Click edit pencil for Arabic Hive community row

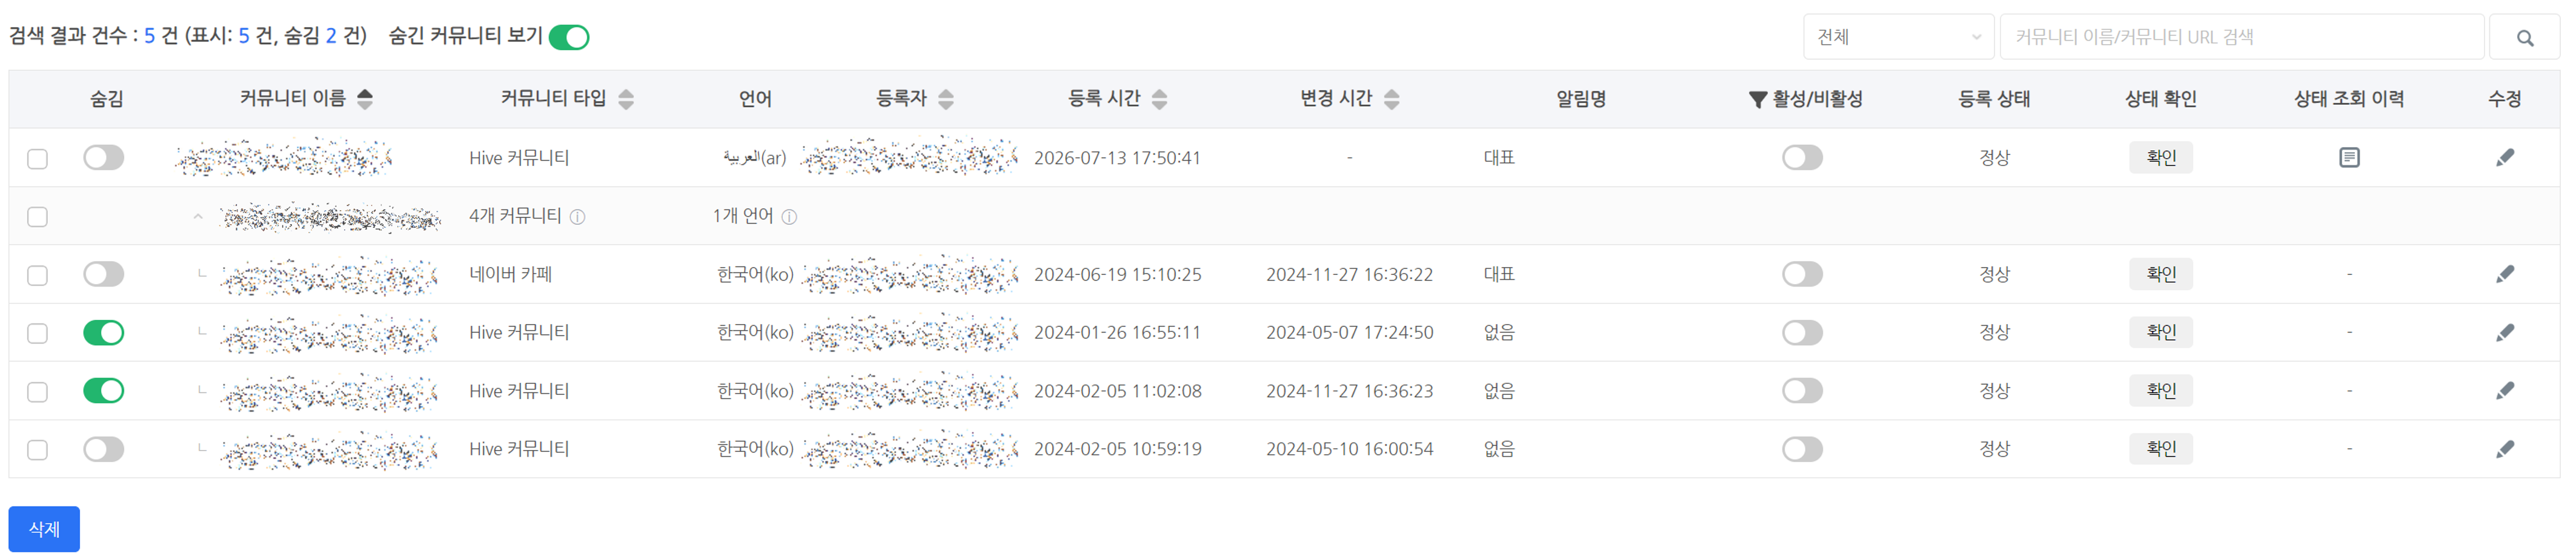[2504, 158]
